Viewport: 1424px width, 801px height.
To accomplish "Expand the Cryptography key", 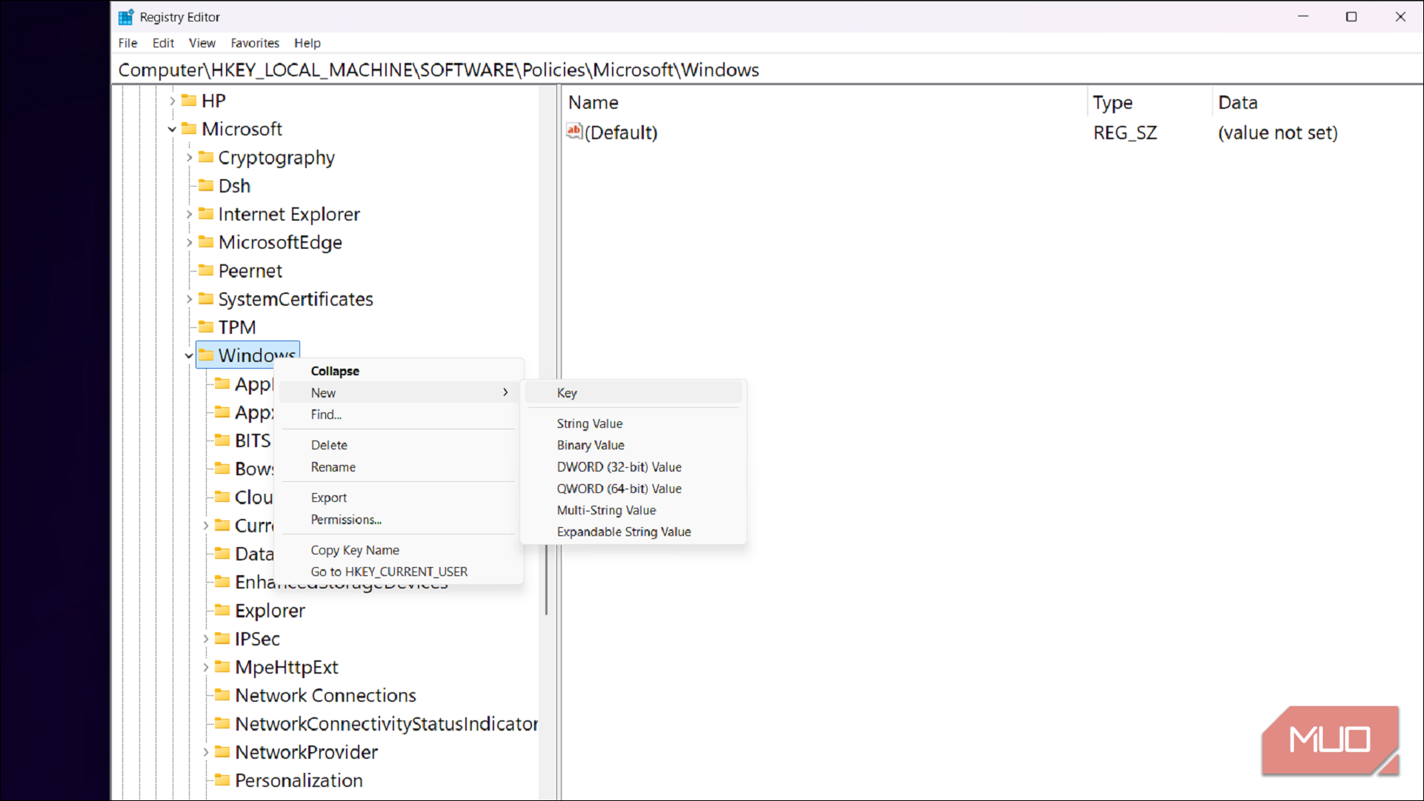I will coord(189,157).
